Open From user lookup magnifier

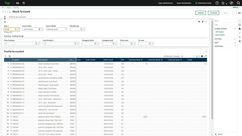132,44
